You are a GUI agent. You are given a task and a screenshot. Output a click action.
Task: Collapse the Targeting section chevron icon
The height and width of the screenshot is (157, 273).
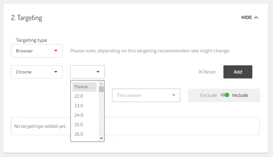click(256, 18)
